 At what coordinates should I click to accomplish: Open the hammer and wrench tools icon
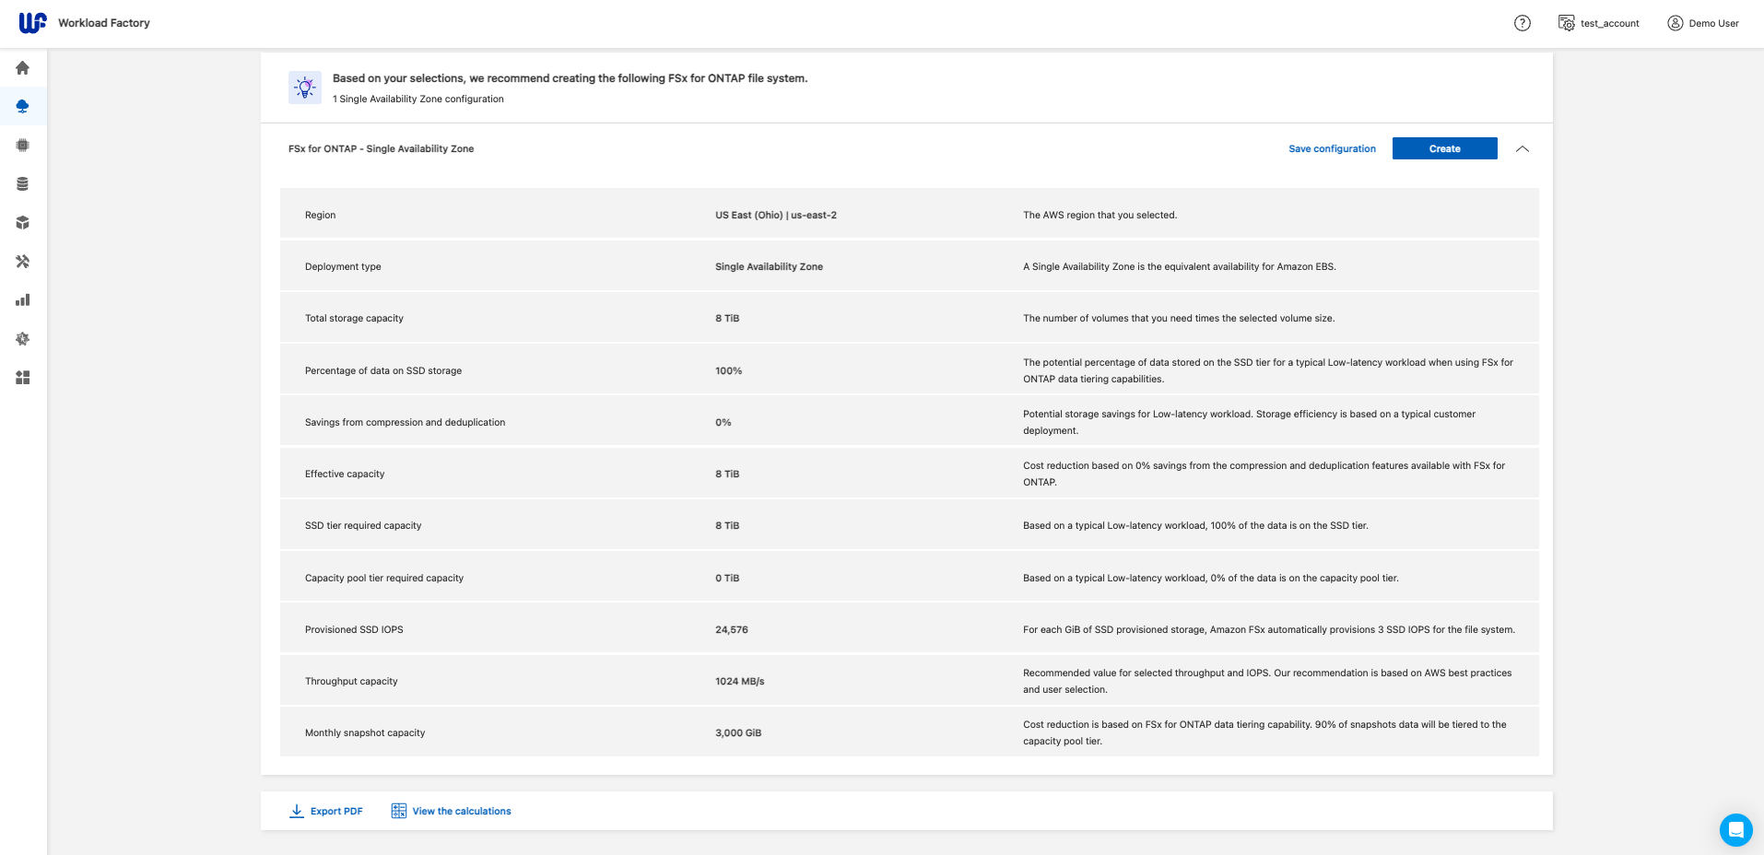pos(23,262)
